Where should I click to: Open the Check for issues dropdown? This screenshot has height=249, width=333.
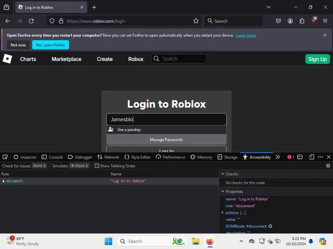coord(39,166)
